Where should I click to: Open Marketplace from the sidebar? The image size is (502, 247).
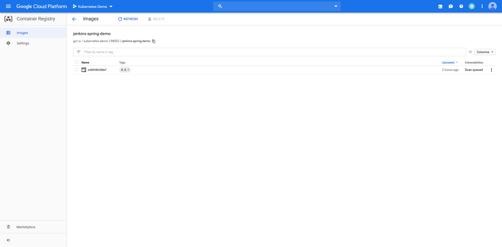click(x=26, y=227)
